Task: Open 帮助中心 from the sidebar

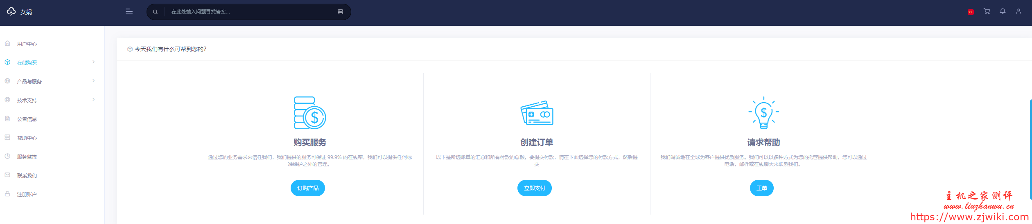Action: pyautogui.click(x=27, y=138)
